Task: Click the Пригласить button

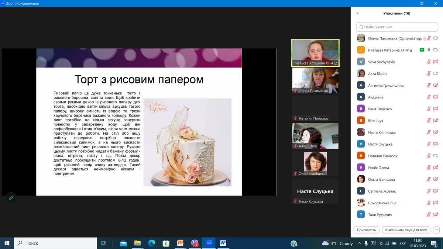Action: (x=367, y=229)
